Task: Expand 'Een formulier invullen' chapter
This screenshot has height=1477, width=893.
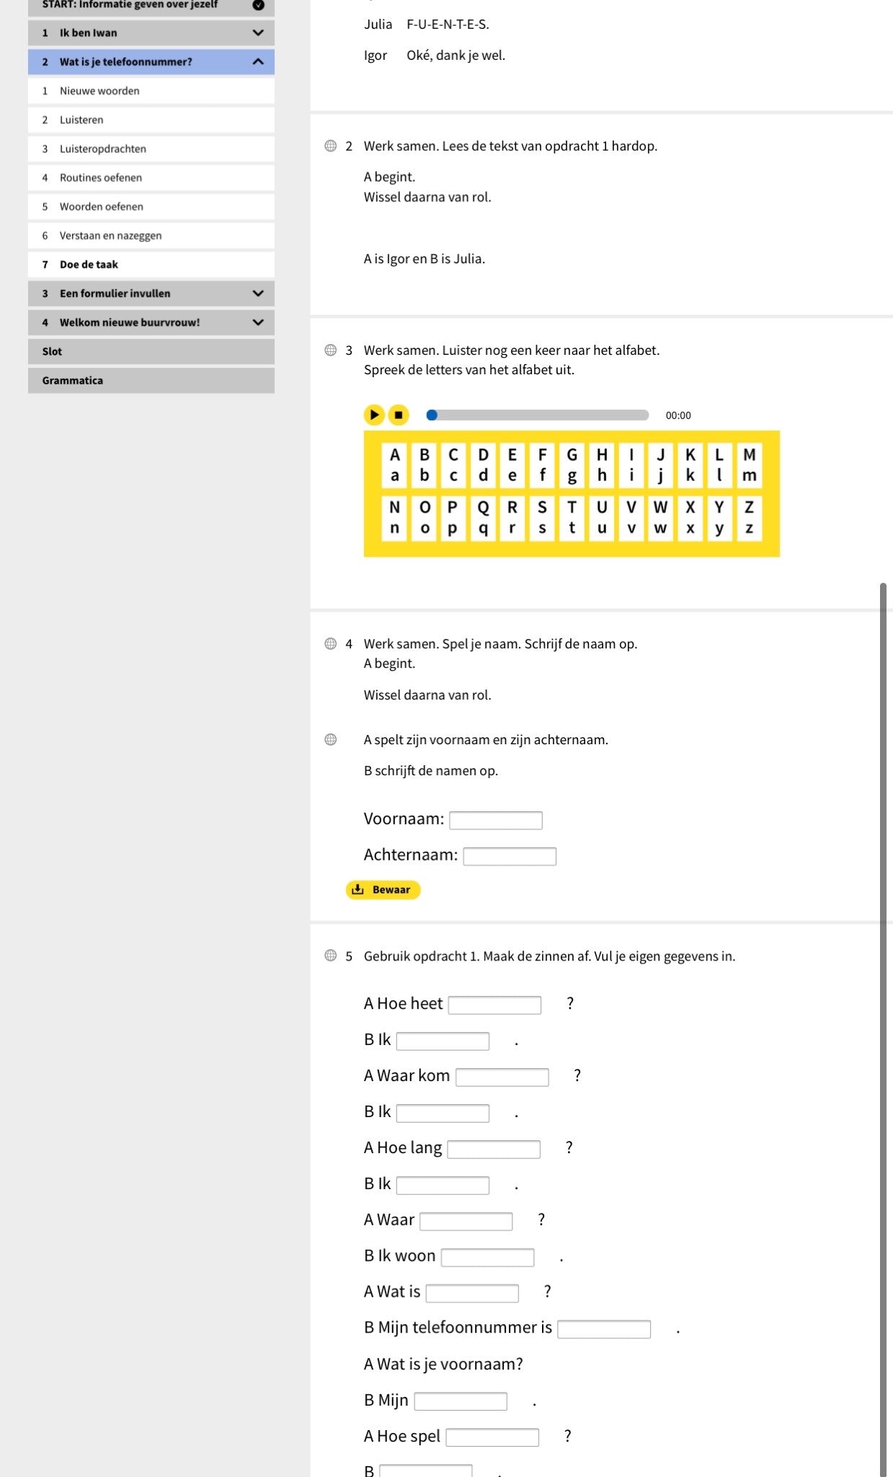Action: click(258, 294)
